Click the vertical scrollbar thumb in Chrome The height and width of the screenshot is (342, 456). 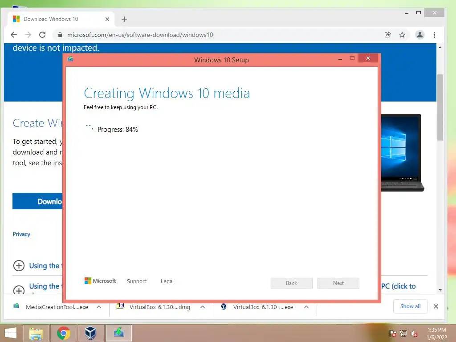tap(440, 108)
